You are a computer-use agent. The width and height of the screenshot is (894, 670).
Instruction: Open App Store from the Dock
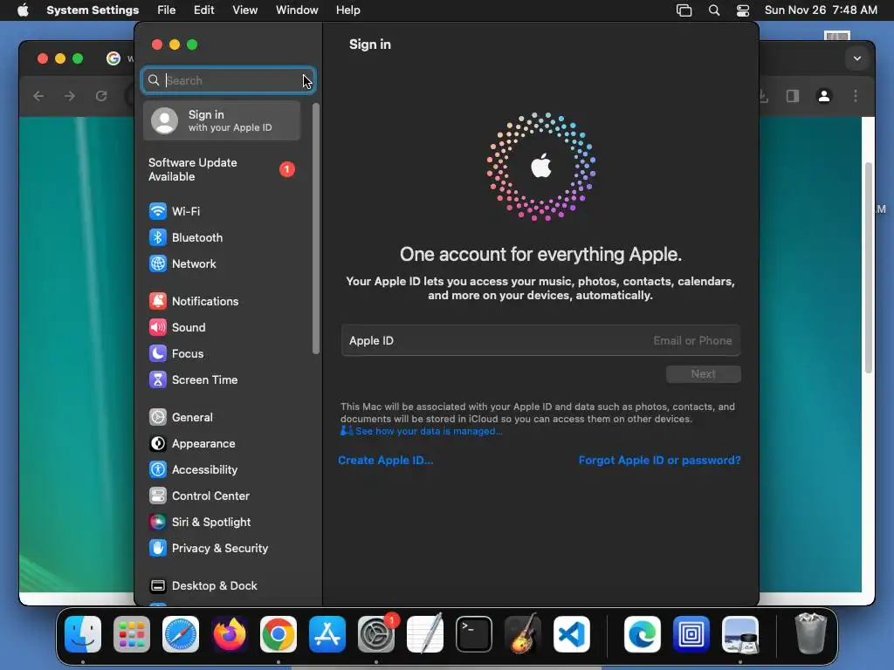point(327,634)
